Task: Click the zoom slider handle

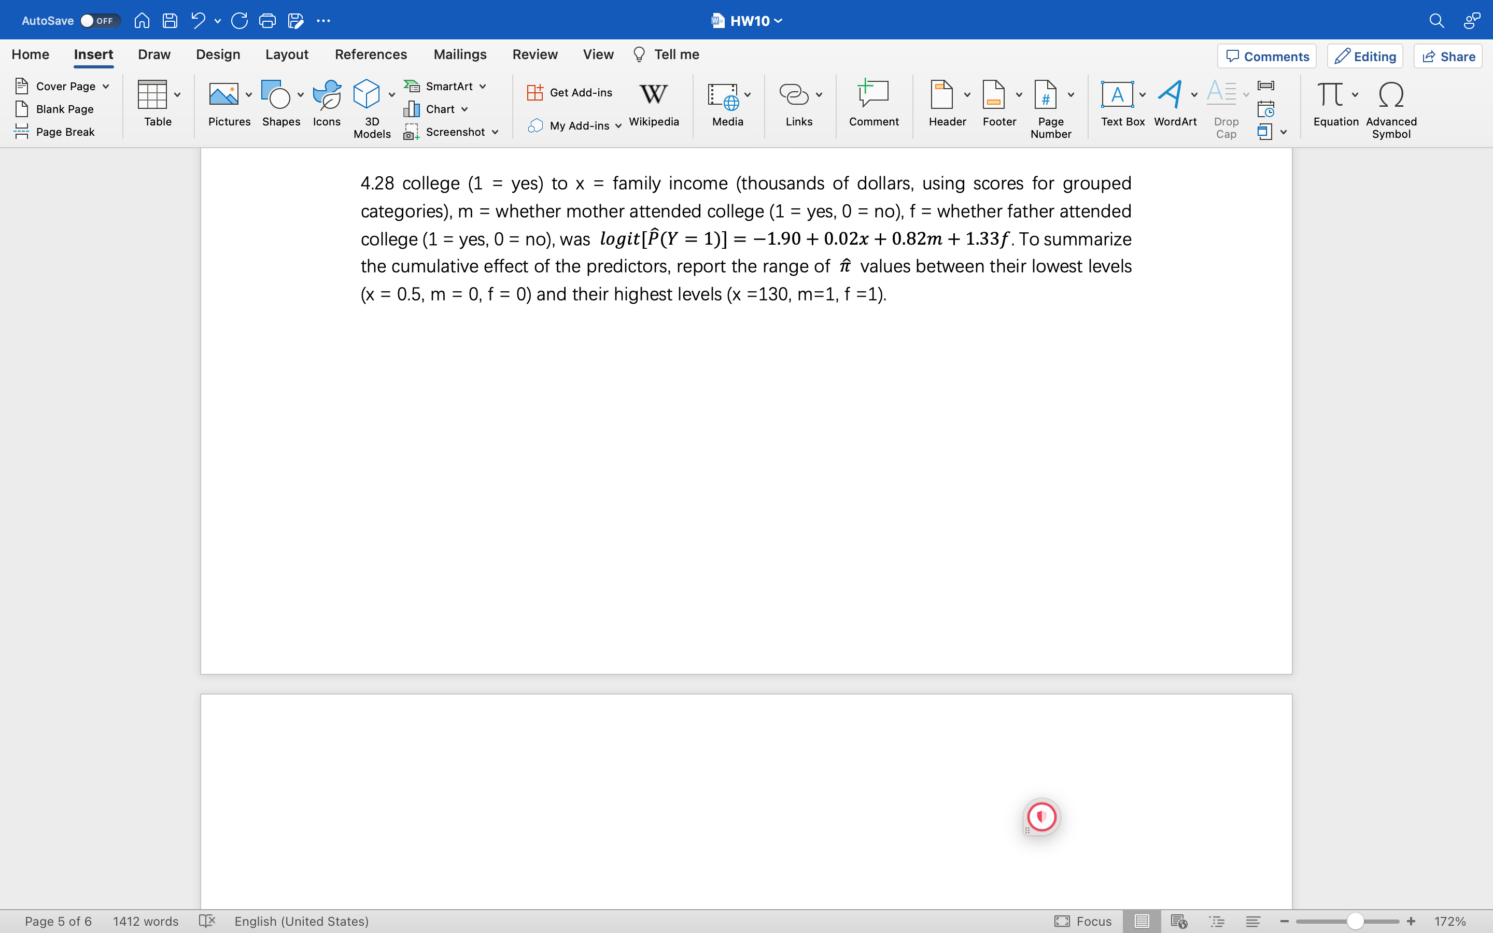Action: click(x=1355, y=921)
